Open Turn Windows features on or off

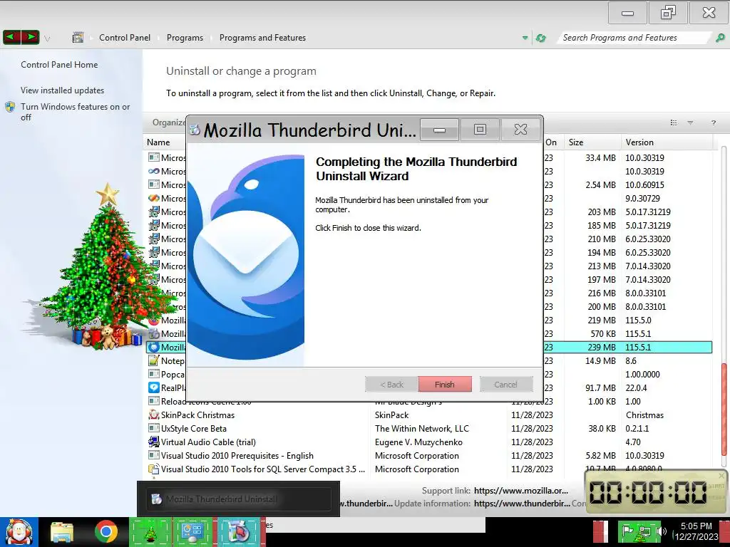(75, 112)
